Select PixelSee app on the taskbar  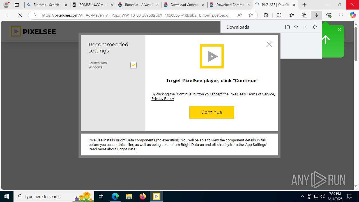tap(157, 196)
